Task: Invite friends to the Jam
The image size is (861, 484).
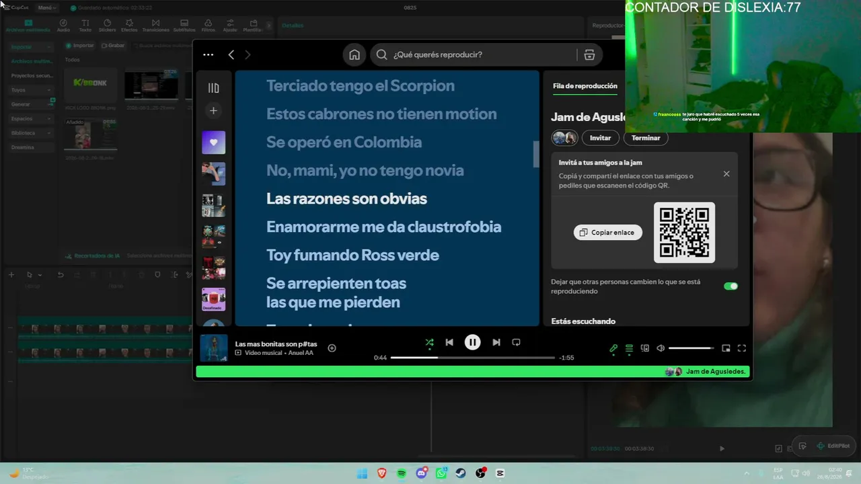Action: pos(600,138)
